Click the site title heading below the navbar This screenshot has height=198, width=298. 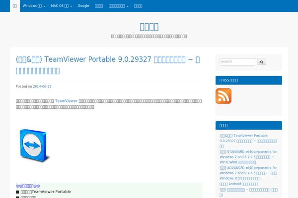pos(149,27)
